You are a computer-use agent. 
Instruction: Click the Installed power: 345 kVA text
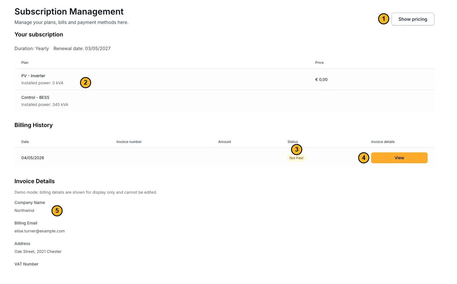pyautogui.click(x=45, y=105)
